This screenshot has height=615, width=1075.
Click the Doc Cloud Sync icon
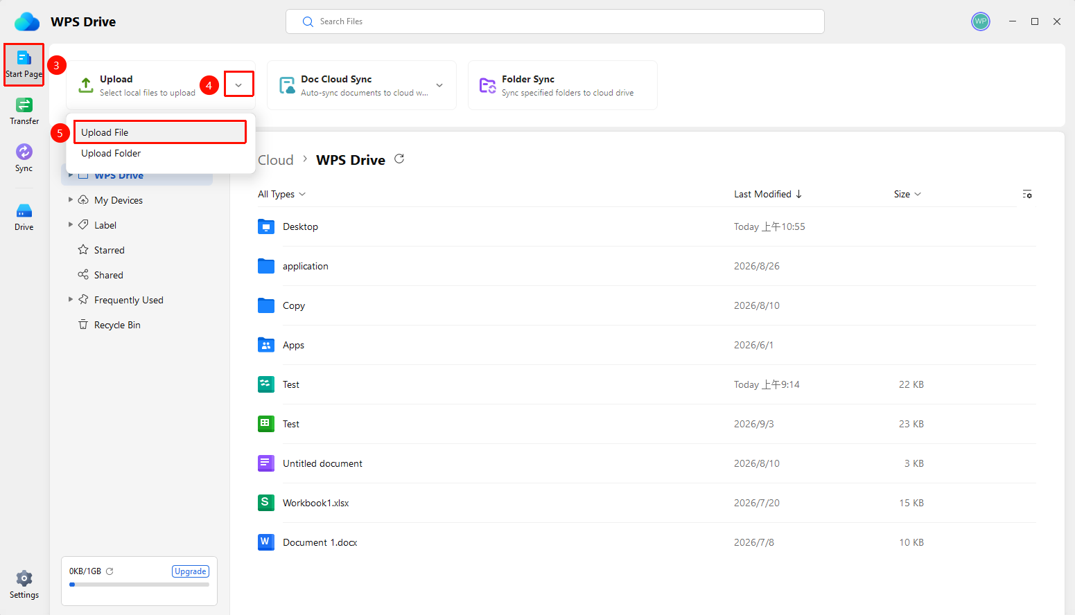click(286, 85)
